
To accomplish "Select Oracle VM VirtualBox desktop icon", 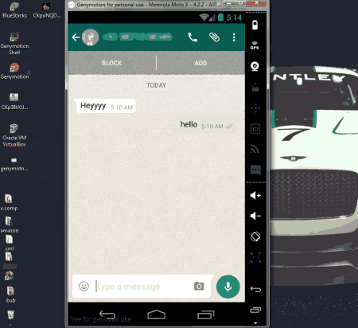I will [14, 135].
